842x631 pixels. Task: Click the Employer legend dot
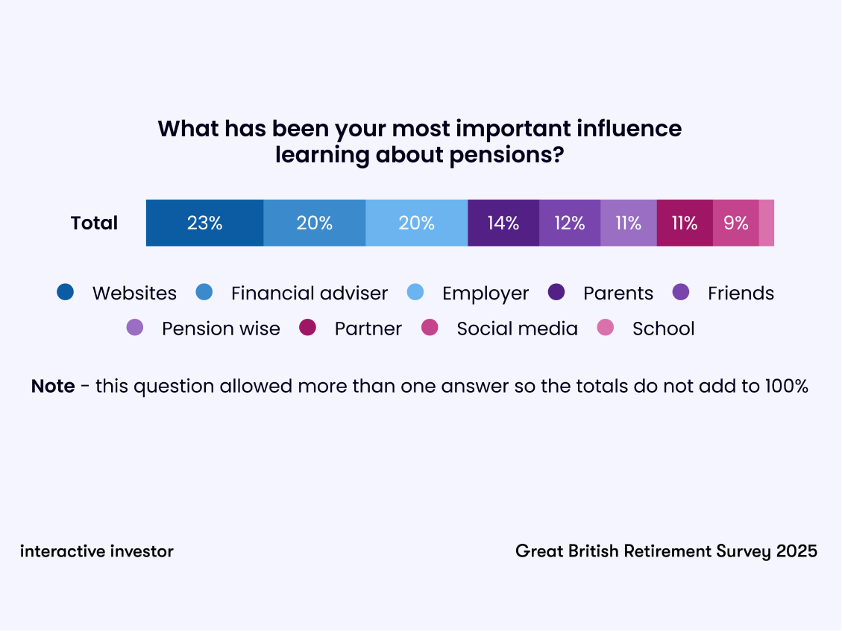click(415, 293)
